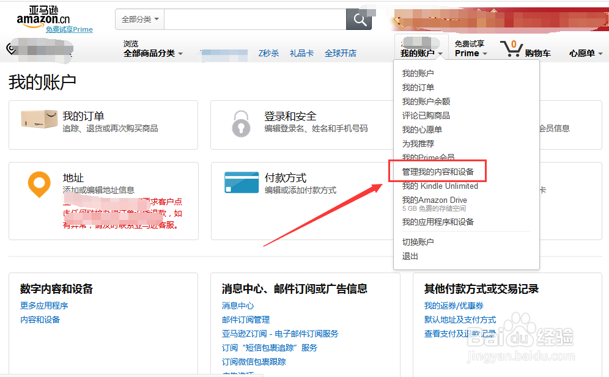Select 切换账户 menu entry
The image size is (609, 377).
pyautogui.click(x=418, y=242)
